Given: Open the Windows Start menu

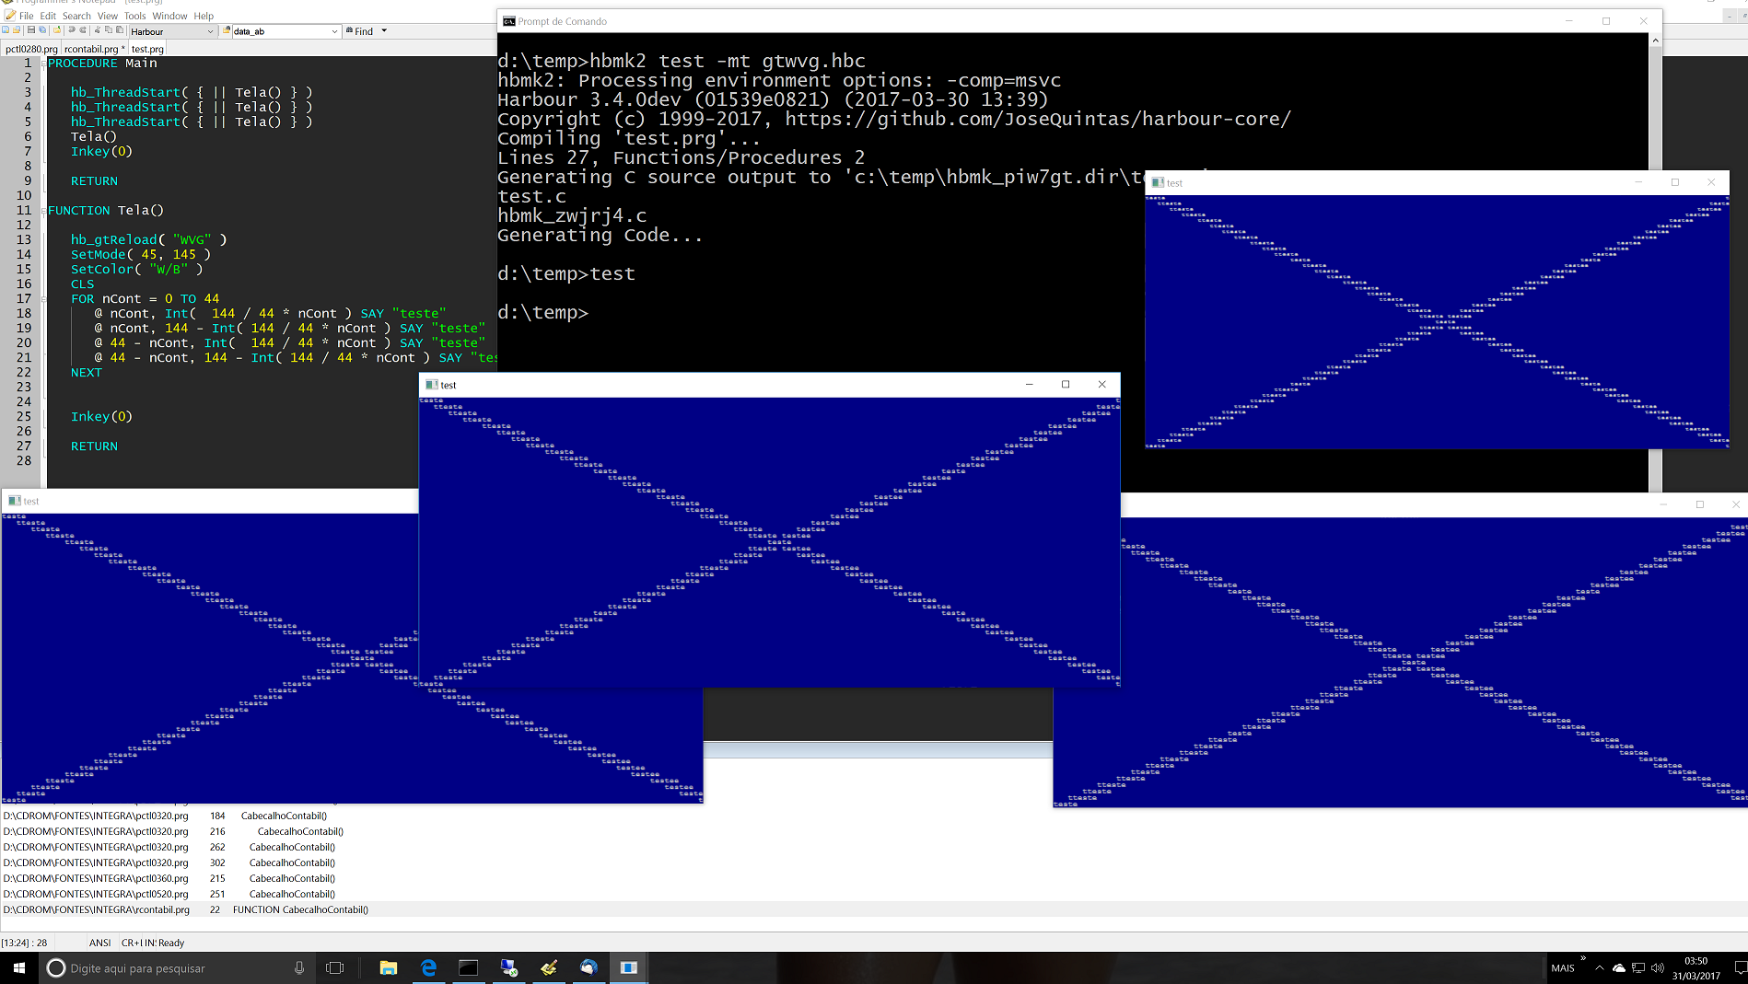Looking at the screenshot, I should coord(18,967).
